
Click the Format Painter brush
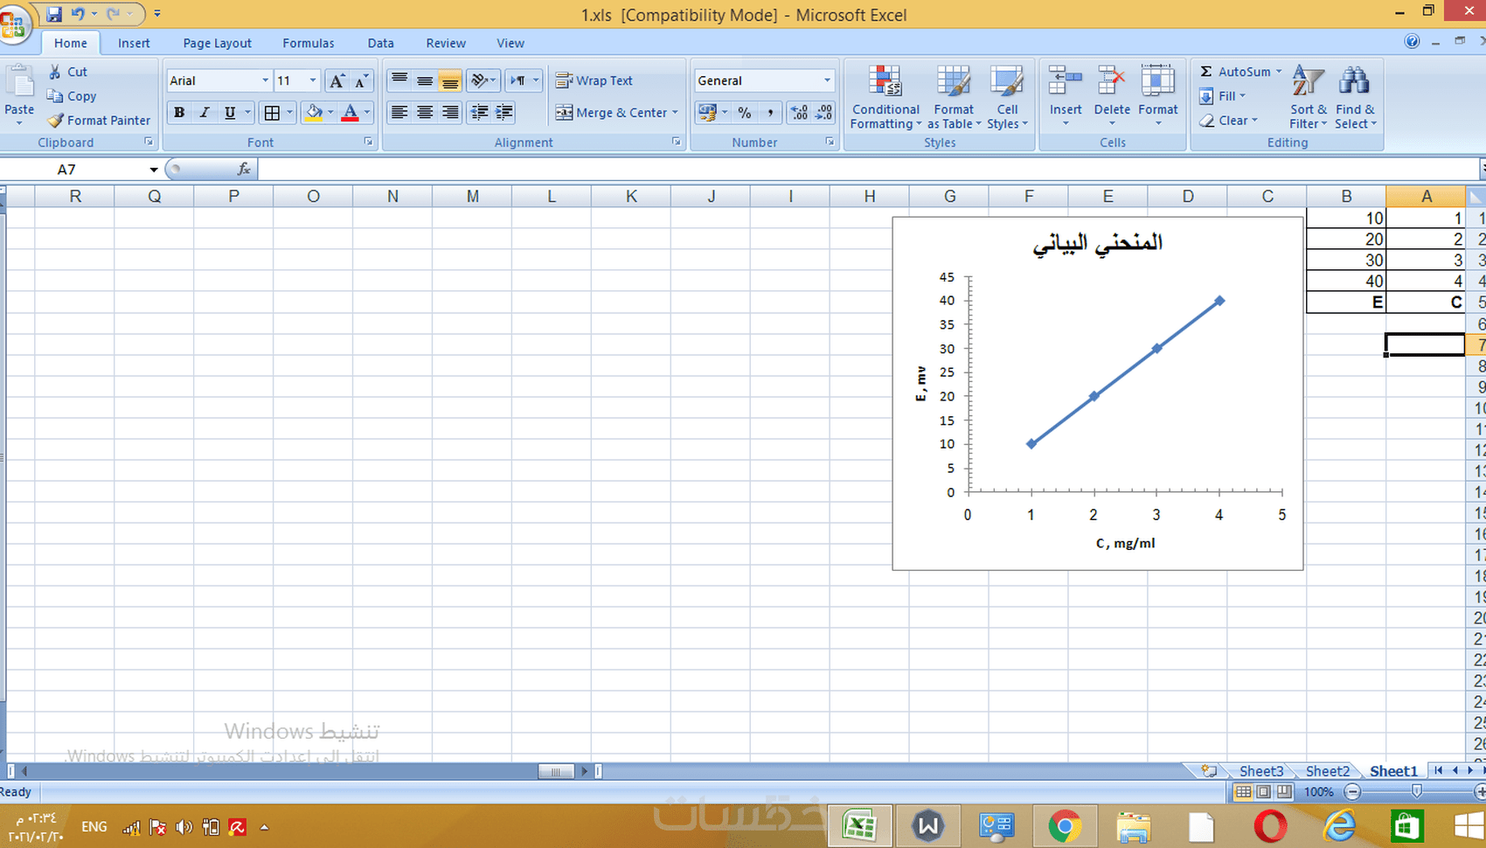[x=55, y=121]
